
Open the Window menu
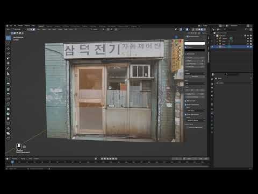27,26
